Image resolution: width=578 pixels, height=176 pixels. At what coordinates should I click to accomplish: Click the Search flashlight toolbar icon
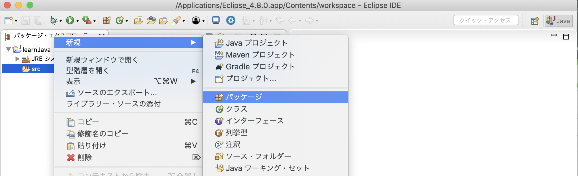pyautogui.click(x=176, y=20)
